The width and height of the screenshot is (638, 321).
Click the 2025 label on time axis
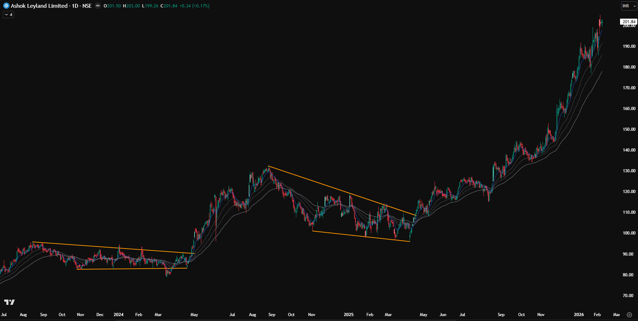click(348, 315)
